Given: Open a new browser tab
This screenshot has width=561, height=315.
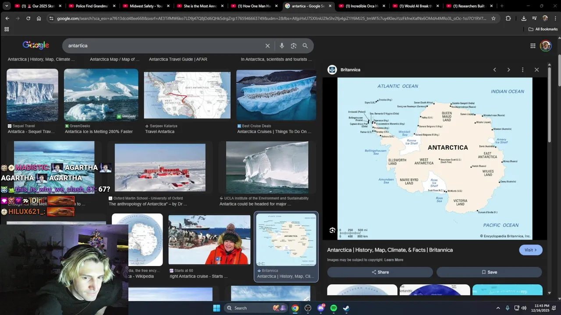Looking at the screenshot, I should point(502,6).
